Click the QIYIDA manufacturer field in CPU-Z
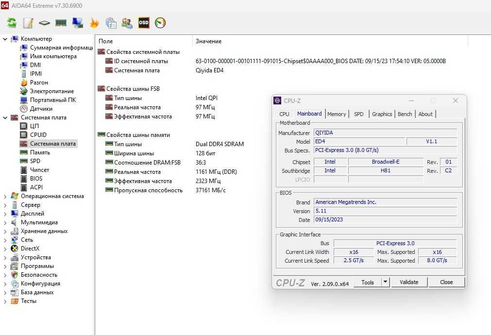491x335 pixels. tap(385, 133)
